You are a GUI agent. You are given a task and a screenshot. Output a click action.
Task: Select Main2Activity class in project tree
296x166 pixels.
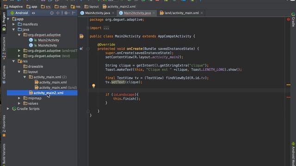click(x=49, y=40)
